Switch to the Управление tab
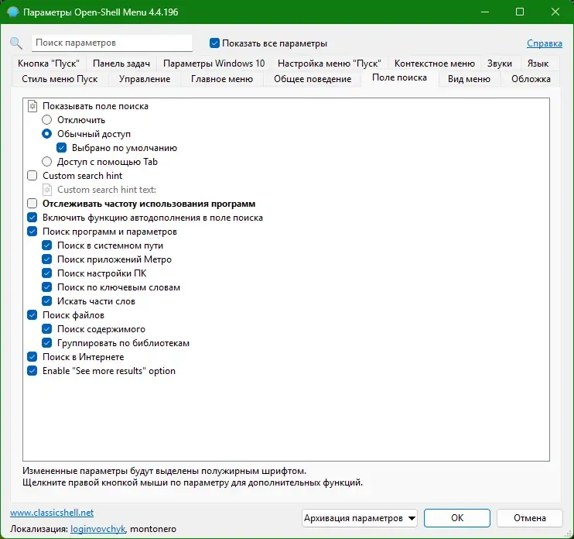 pyautogui.click(x=144, y=79)
